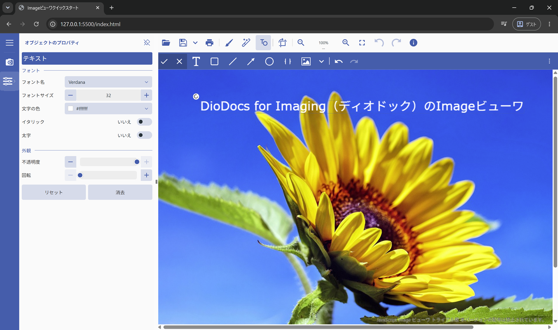Redo in the object toolbar
The image size is (558, 330).
click(x=354, y=61)
